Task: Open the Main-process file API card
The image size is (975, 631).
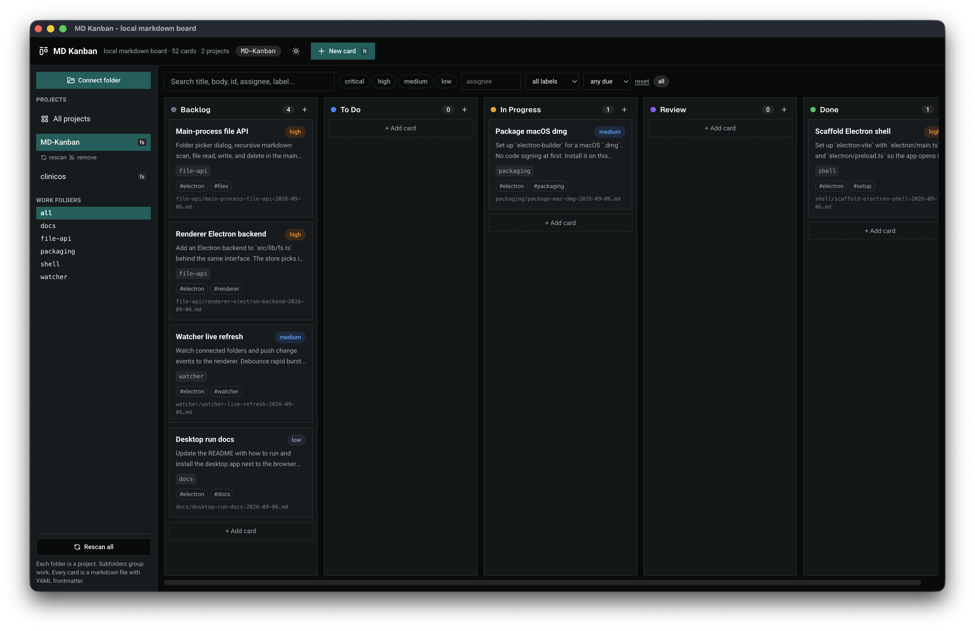Action: click(x=241, y=168)
